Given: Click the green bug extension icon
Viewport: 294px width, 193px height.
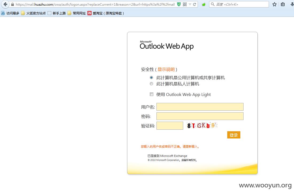Looking at the screenshot, I should (x=203, y=5).
